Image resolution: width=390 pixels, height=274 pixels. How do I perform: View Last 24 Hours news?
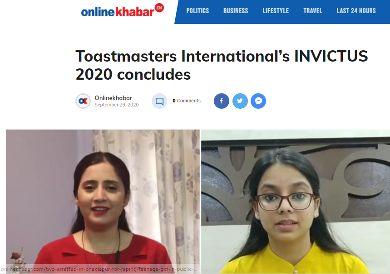click(x=356, y=11)
